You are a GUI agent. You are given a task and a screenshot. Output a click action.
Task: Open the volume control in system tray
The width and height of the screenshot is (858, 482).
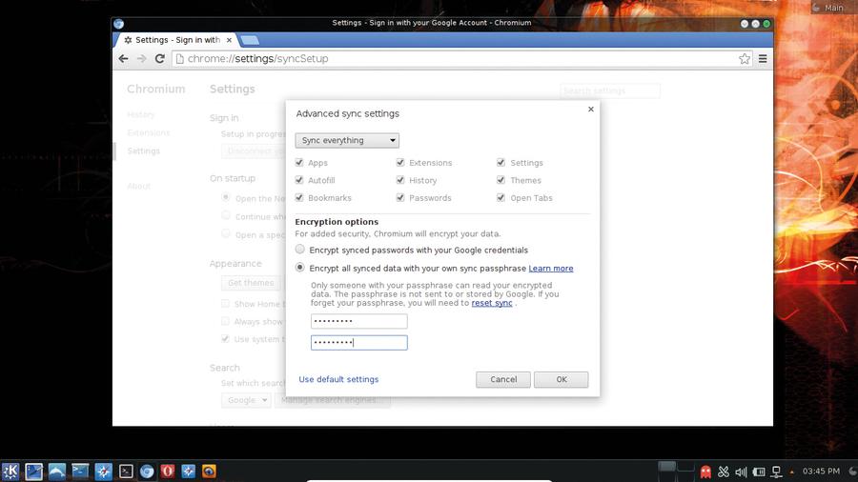(x=741, y=472)
